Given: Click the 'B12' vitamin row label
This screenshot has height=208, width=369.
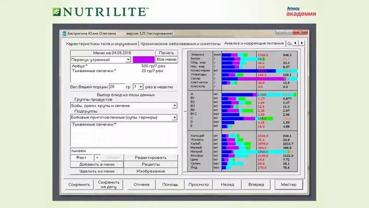Looking at the screenshot, I should pos(194,114).
